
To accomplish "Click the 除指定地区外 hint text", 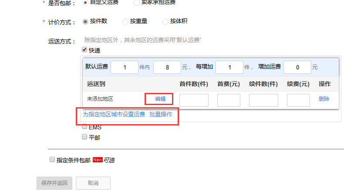I will pos(143,40).
